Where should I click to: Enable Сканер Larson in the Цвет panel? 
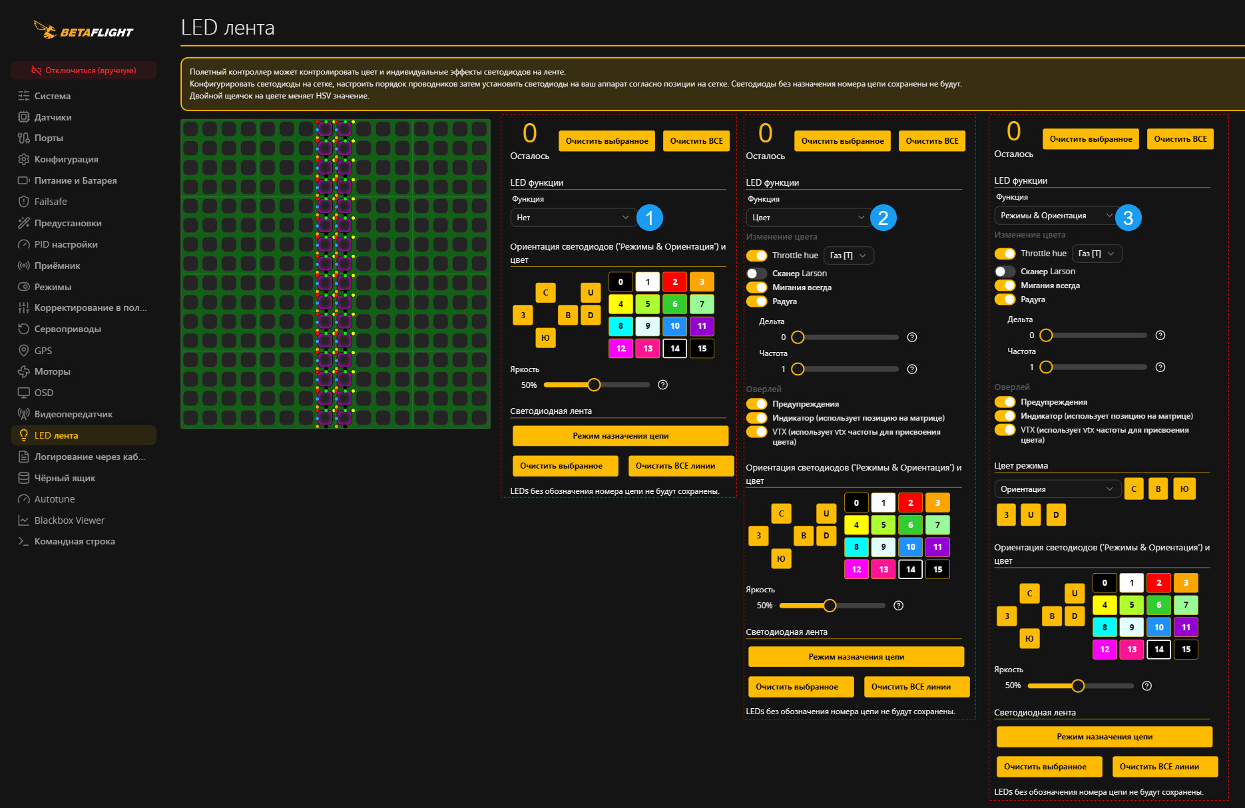(756, 274)
